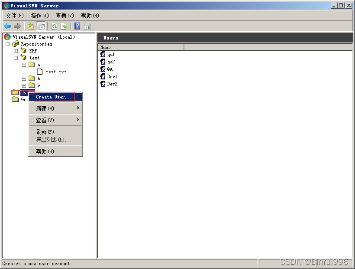The width and height of the screenshot is (355, 269).
Task: Click the VisualSVN Server title bar icon
Action: tap(6, 6)
